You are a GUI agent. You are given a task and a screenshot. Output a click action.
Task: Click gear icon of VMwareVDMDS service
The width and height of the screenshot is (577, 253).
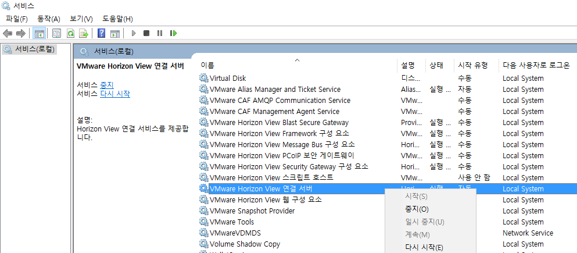pyautogui.click(x=203, y=233)
